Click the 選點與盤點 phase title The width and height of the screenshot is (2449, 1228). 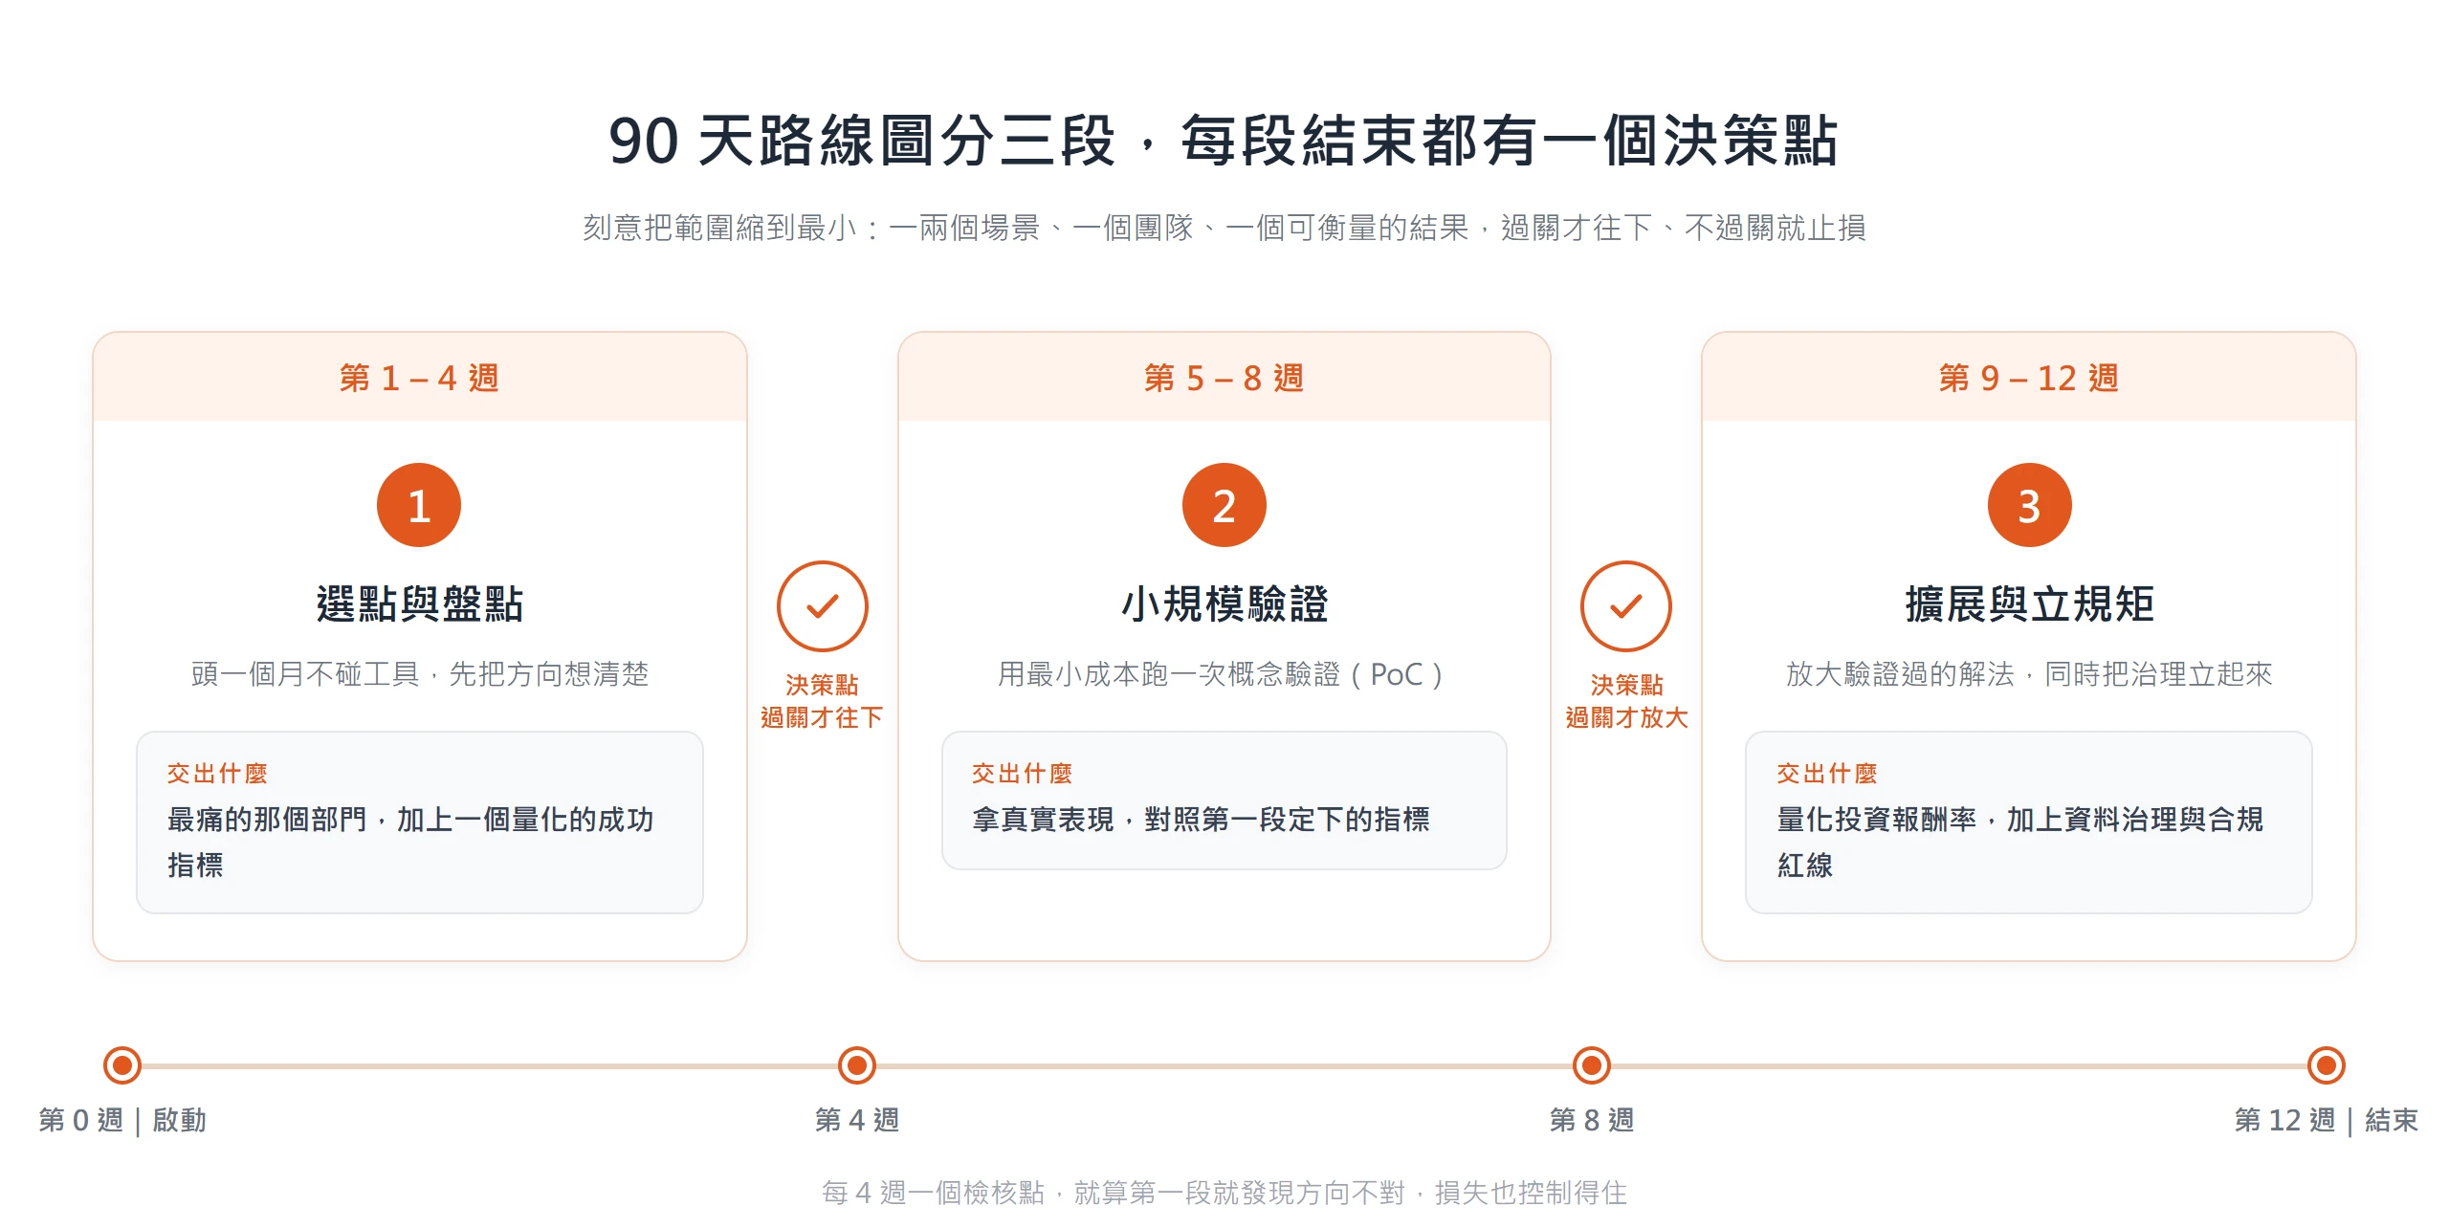click(x=419, y=604)
